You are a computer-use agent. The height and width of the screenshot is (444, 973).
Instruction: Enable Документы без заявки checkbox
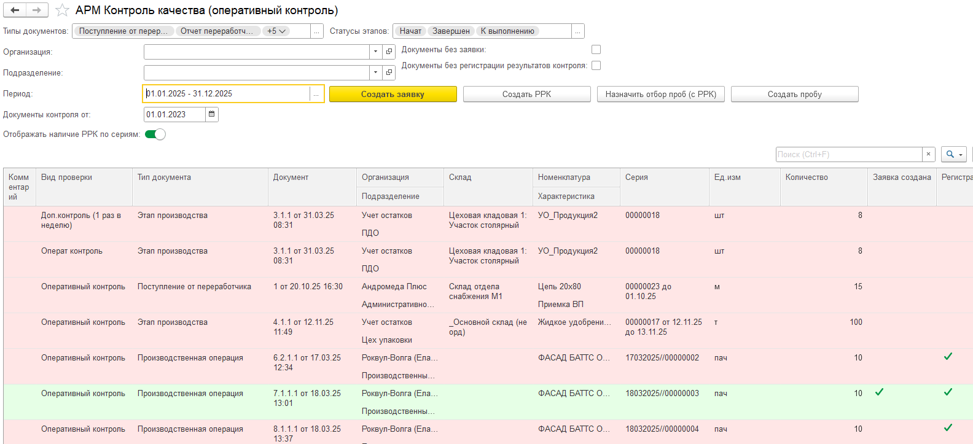pos(596,49)
